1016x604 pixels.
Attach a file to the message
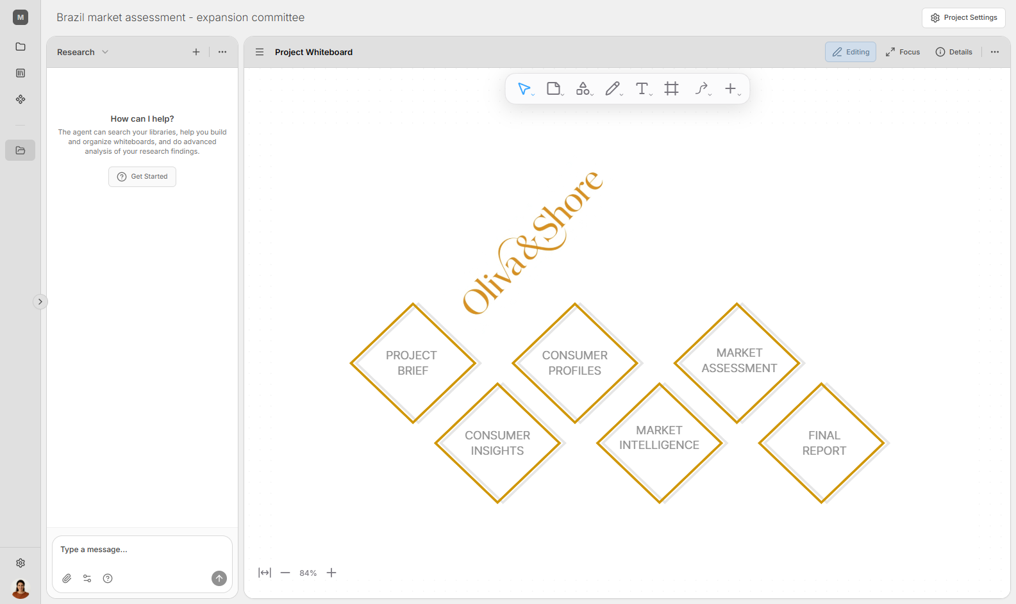[67, 578]
